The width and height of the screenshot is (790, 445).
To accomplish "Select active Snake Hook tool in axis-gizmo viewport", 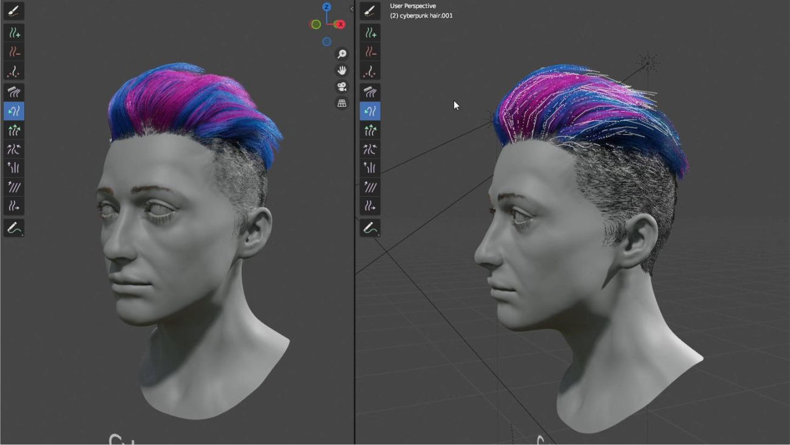I will point(14,111).
